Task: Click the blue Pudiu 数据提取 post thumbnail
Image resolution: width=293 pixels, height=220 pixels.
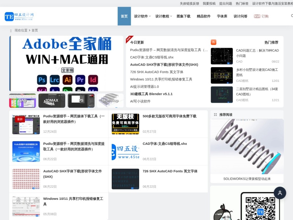Action: 26,151
